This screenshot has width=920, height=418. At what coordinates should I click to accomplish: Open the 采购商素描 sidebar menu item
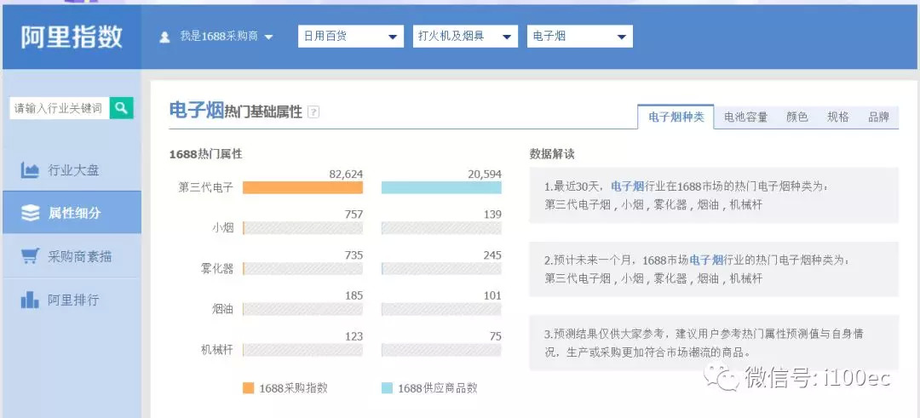[x=72, y=256]
